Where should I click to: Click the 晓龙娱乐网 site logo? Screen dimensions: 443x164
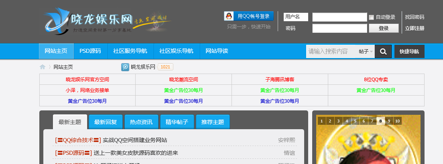(x=108, y=21)
